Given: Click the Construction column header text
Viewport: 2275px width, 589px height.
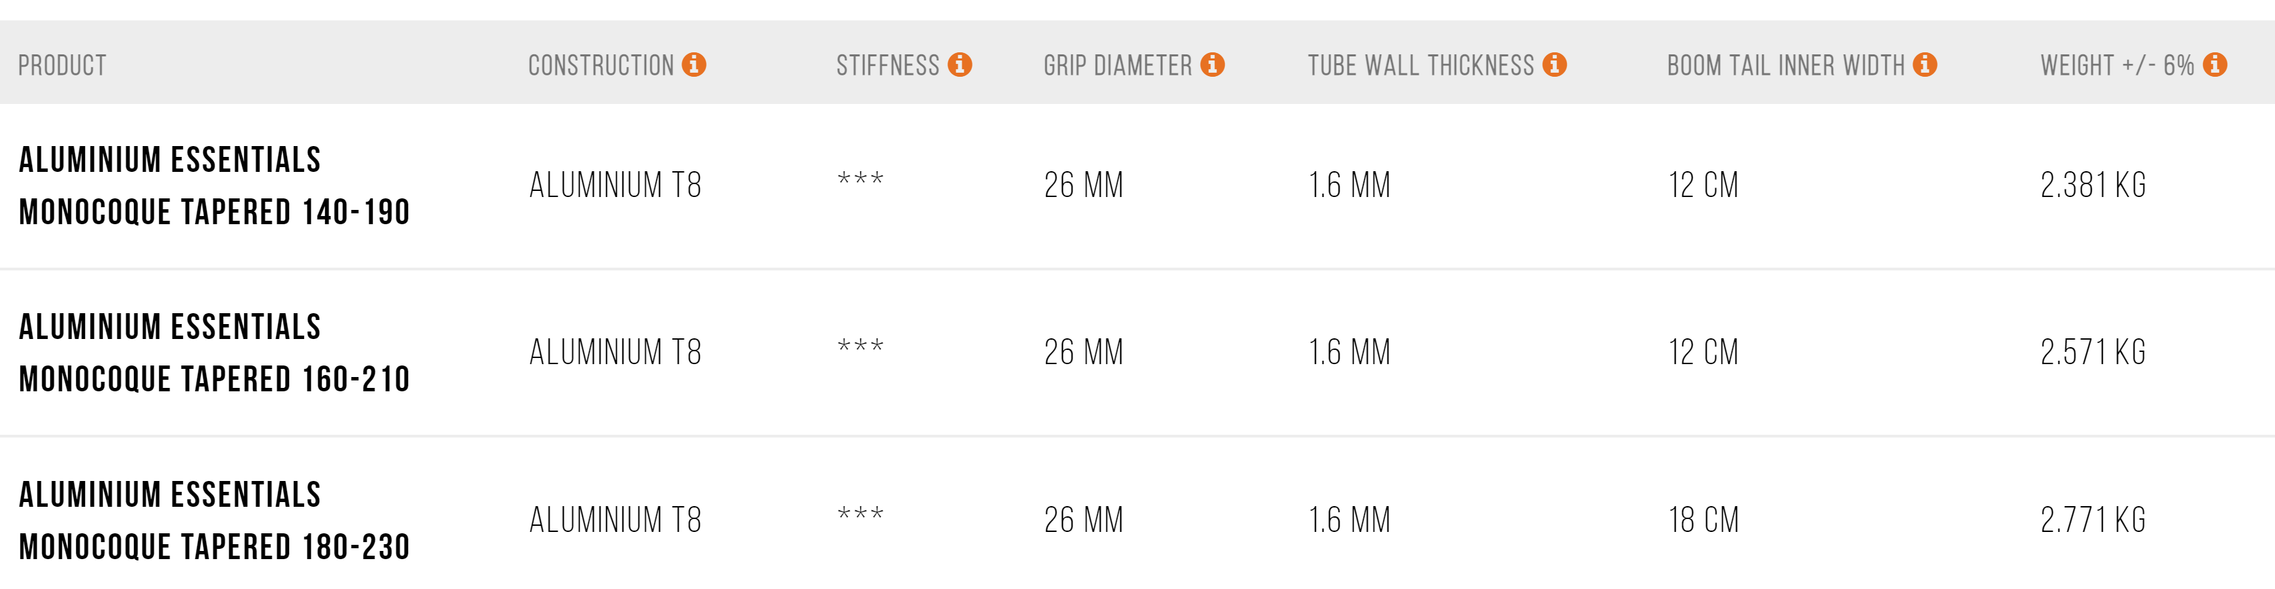Looking at the screenshot, I should click(601, 65).
